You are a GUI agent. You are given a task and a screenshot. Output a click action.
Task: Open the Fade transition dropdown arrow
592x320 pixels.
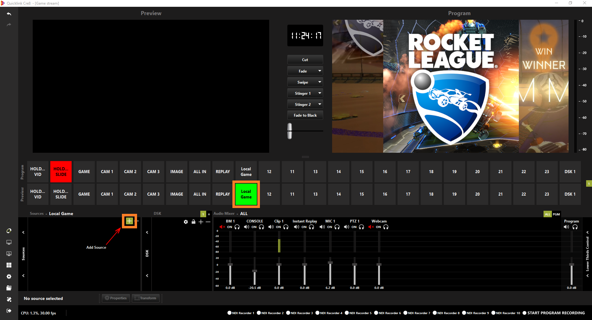tap(320, 71)
